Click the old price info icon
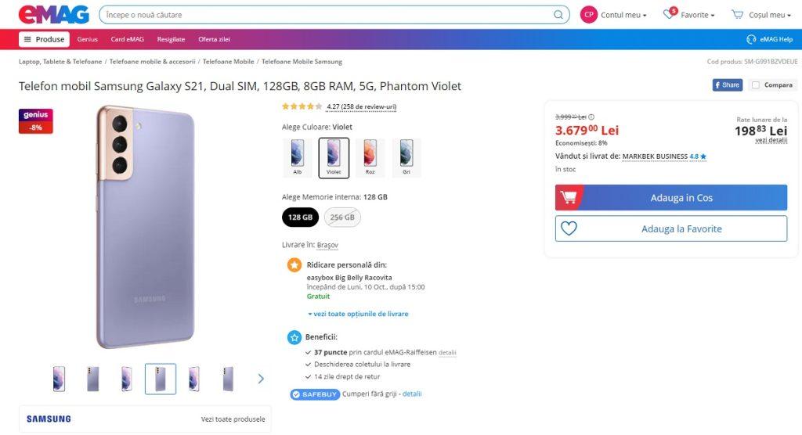The width and height of the screenshot is (802, 435). (x=591, y=117)
